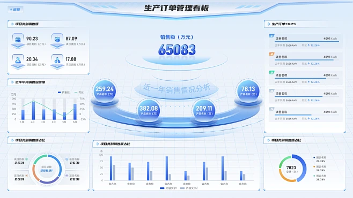
Task: Click the 5月 bar in the half-year sales chart
Action: 64,116
